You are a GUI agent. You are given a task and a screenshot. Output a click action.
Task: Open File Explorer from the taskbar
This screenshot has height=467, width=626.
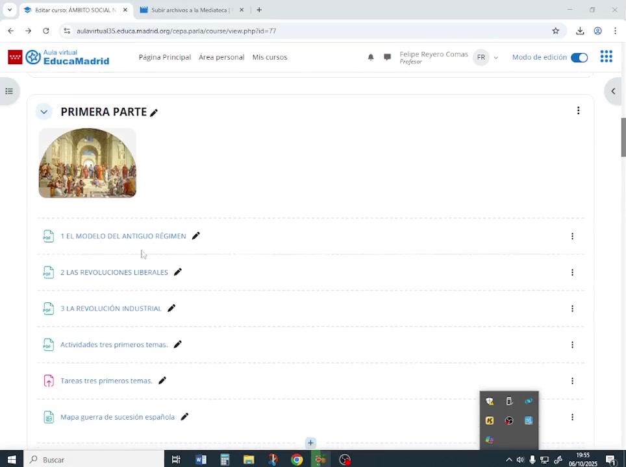pyautogui.click(x=249, y=459)
